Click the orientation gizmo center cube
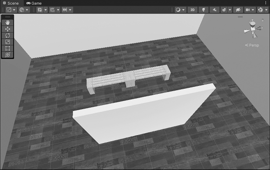Viewport: 270px width, 170px height. (253, 29)
